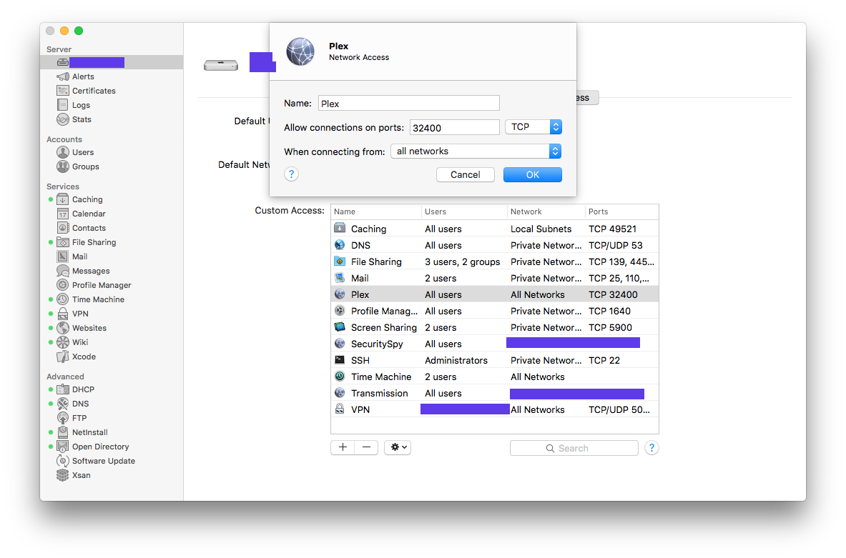Select the Mail row in the table
The height and width of the screenshot is (558, 846).
[495, 278]
